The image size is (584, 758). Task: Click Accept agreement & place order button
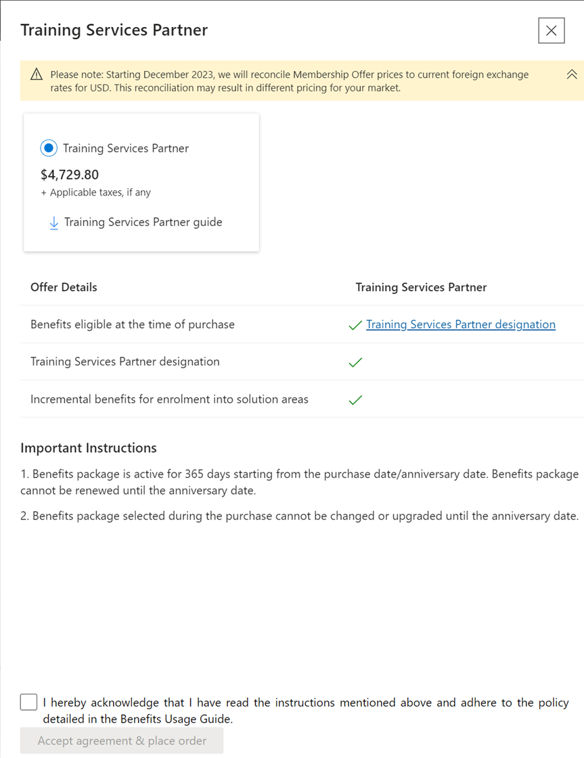point(122,740)
